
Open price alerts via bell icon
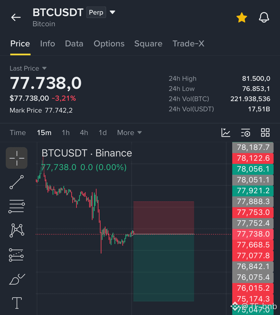point(264,18)
